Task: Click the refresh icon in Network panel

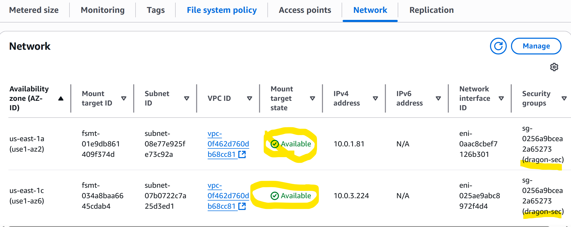Action: pyautogui.click(x=498, y=46)
